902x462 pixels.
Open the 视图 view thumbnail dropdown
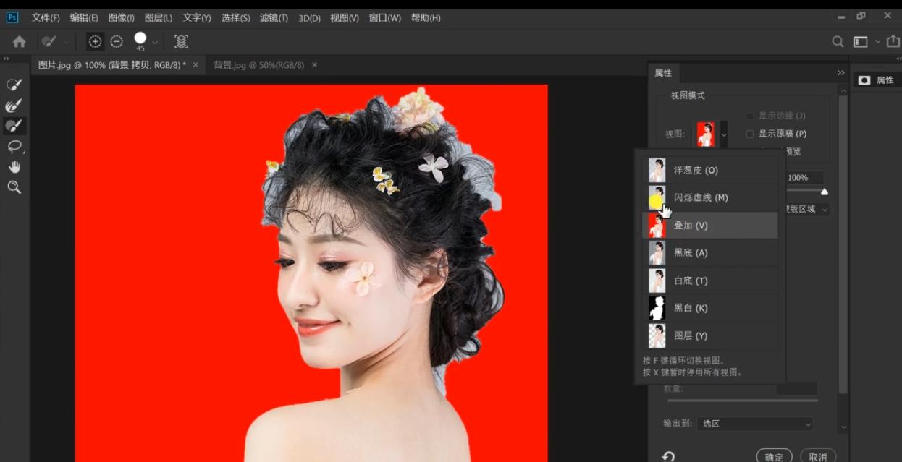(x=723, y=134)
